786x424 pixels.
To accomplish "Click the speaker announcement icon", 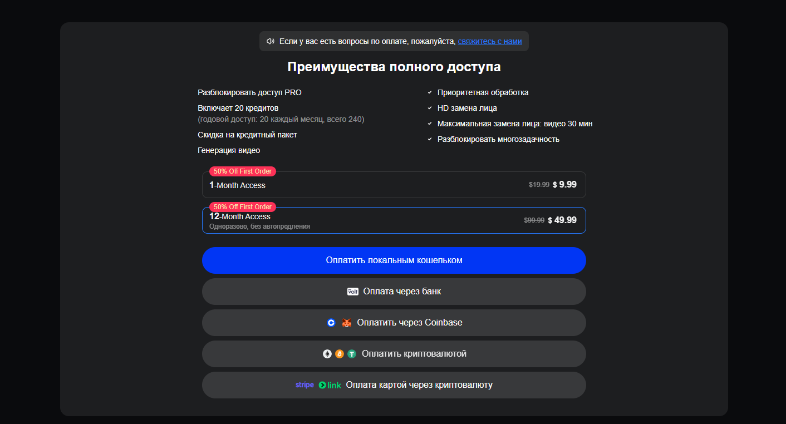I will (271, 41).
